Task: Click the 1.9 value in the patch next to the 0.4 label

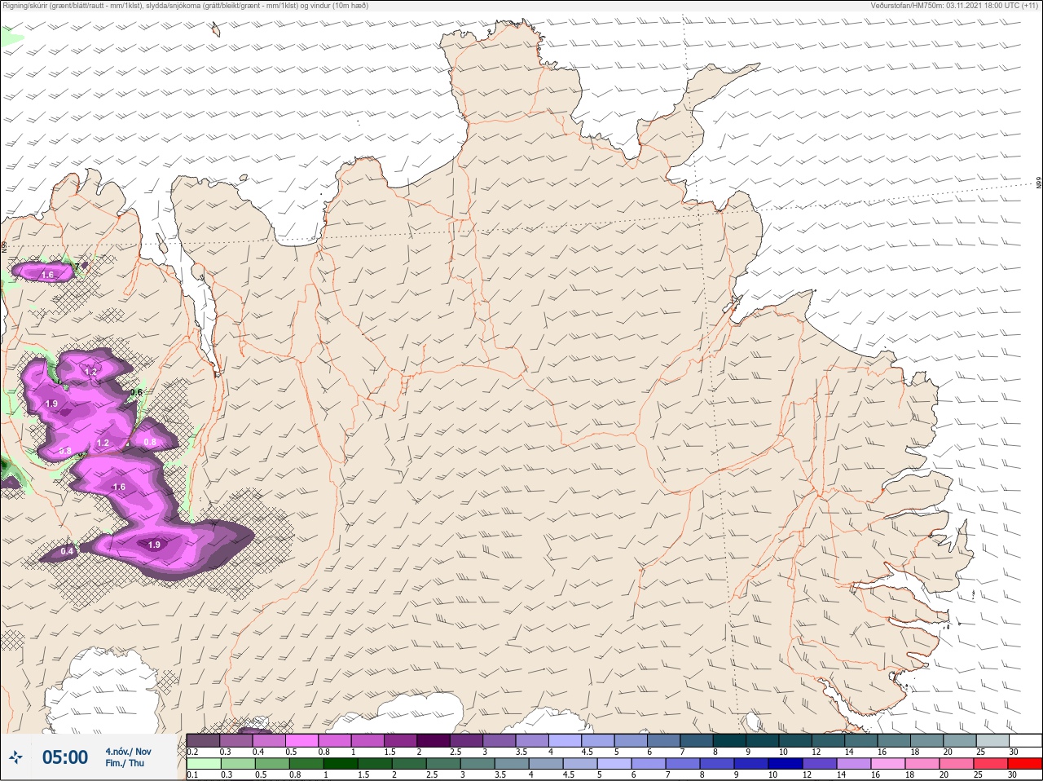Action: pos(154,545)
